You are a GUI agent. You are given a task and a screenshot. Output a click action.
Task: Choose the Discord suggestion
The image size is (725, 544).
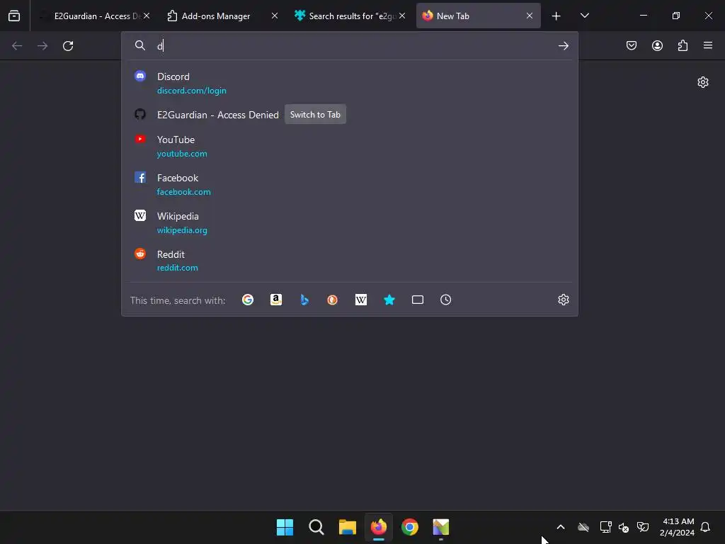click(x=350, y=83)
